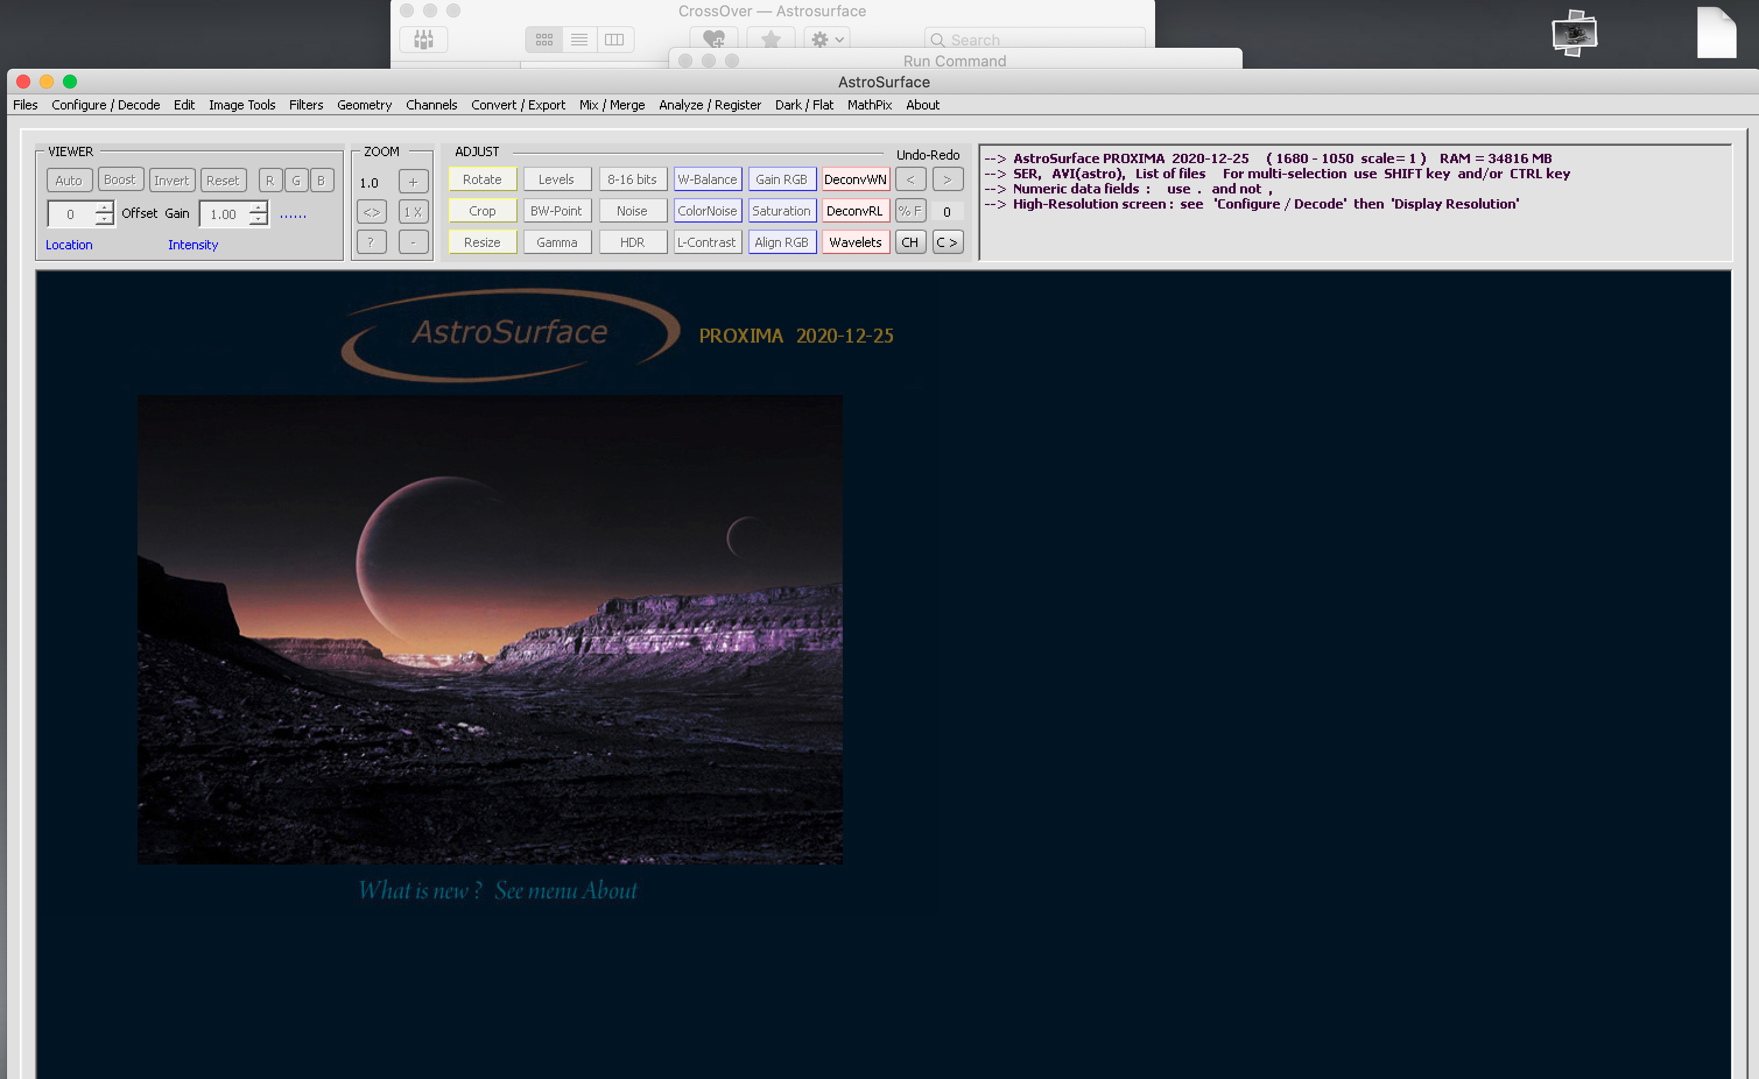Screen dimensions: 1759x1079
Task: Click the zoom in plus button
Action: [413, 181]
